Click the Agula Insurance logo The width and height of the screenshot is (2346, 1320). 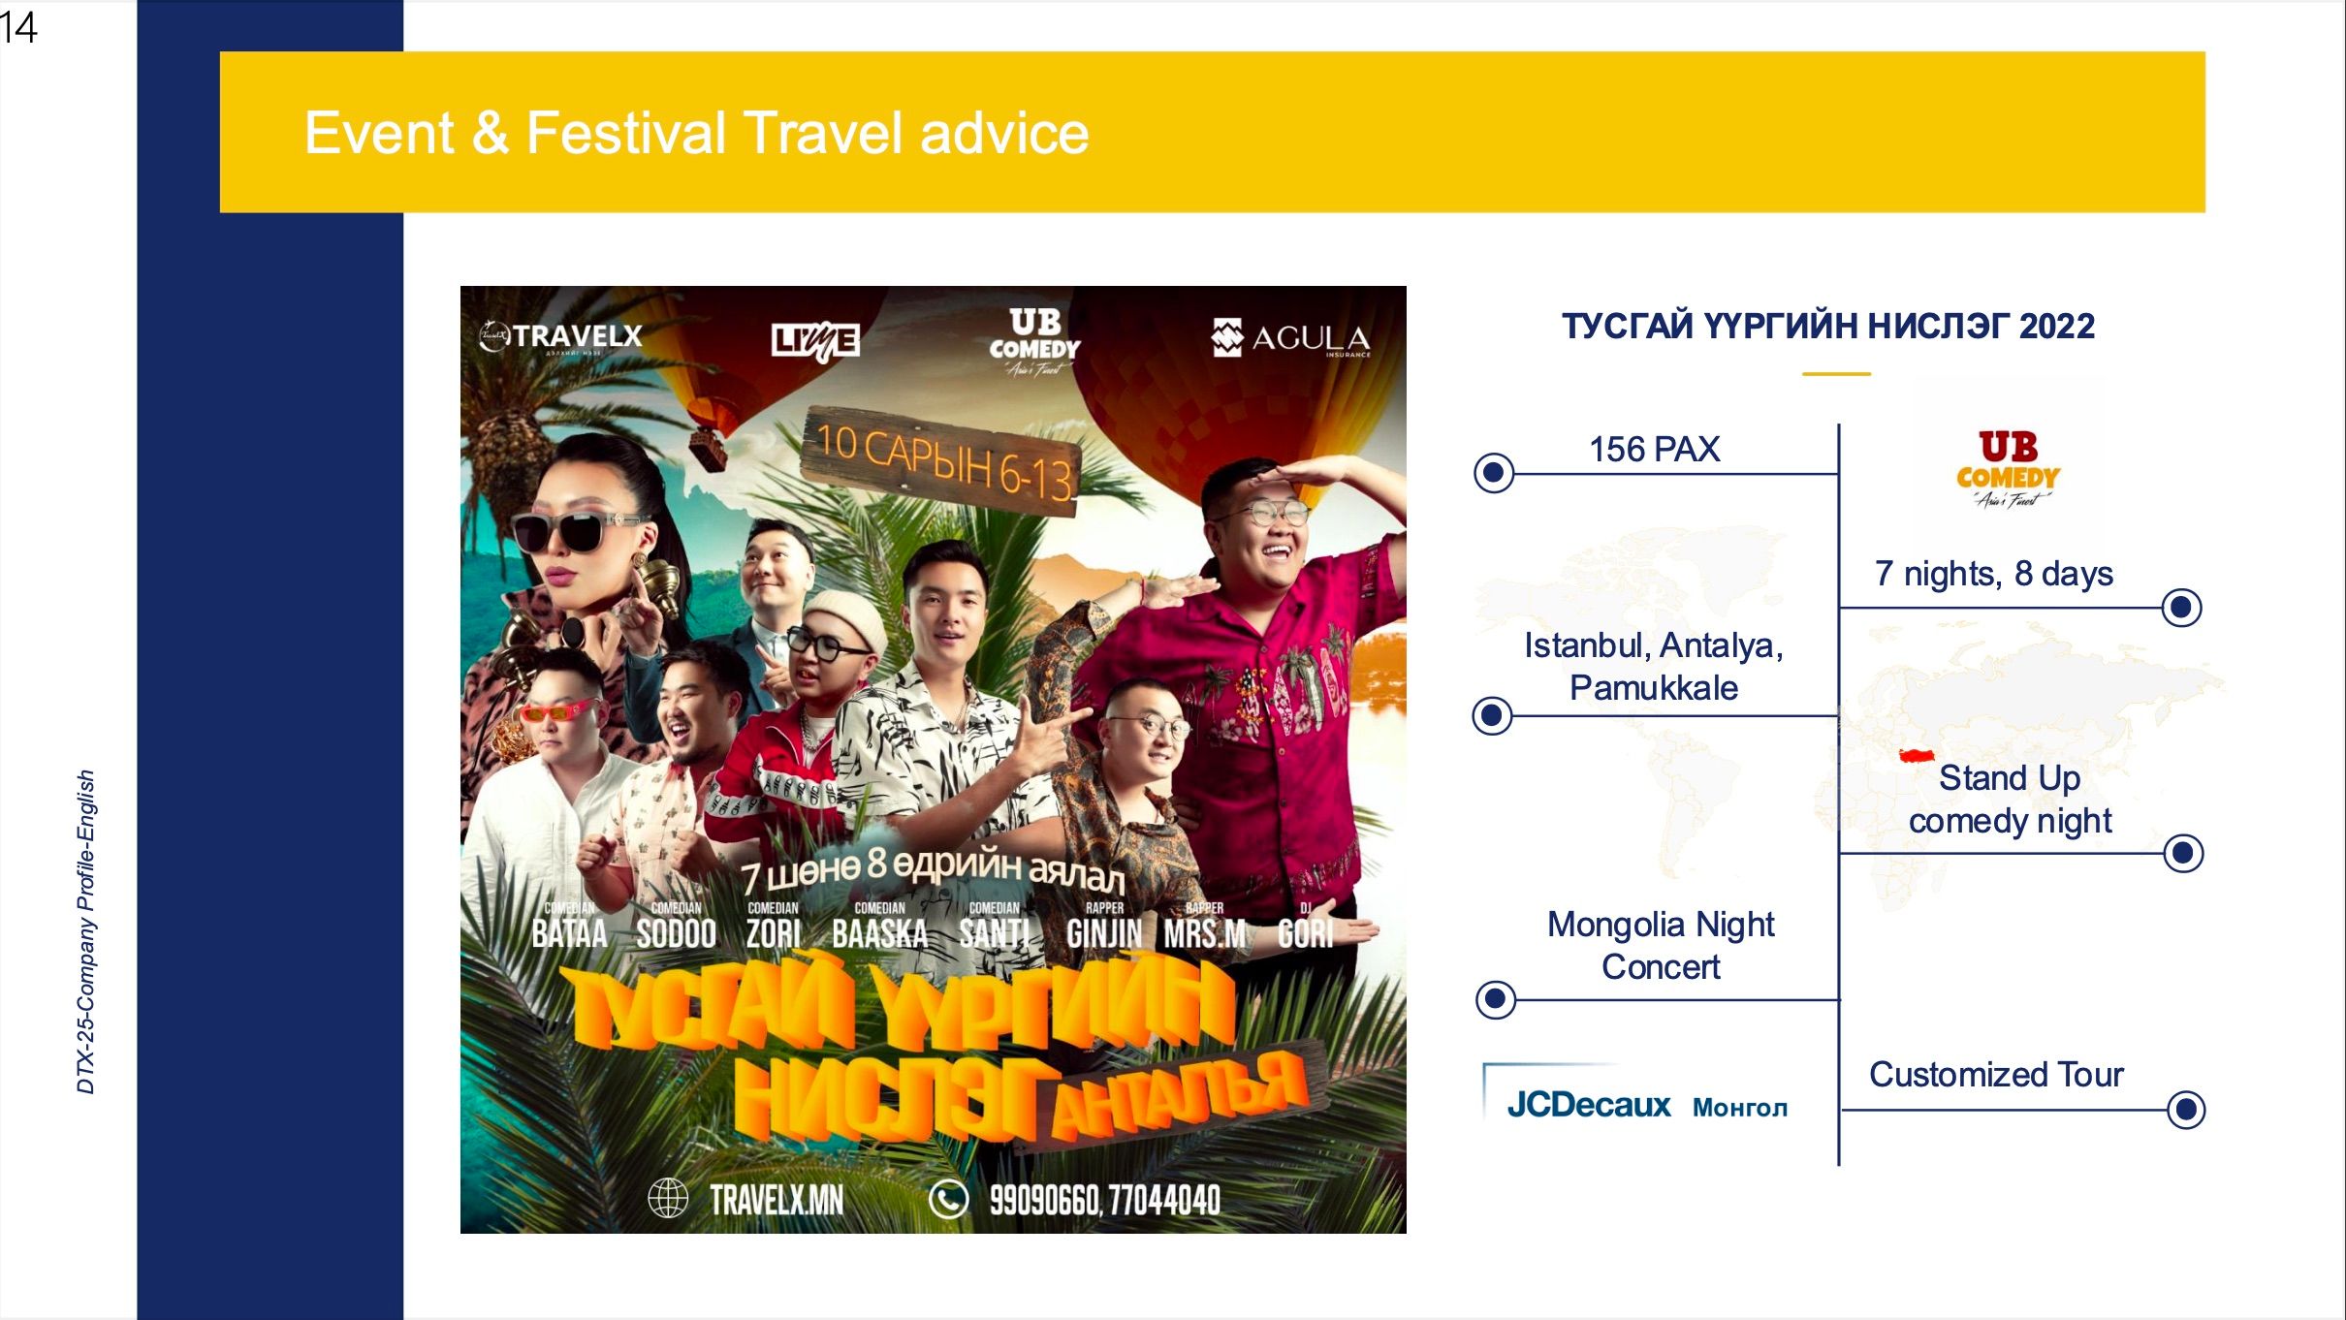[x=1291, y=338]
